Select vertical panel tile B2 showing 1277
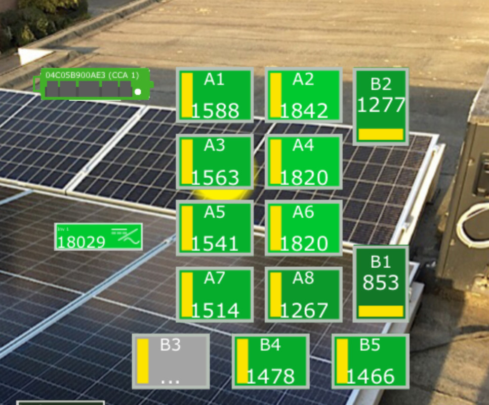The width and height of the screenshot is (489, 405). tap(381, 107)
